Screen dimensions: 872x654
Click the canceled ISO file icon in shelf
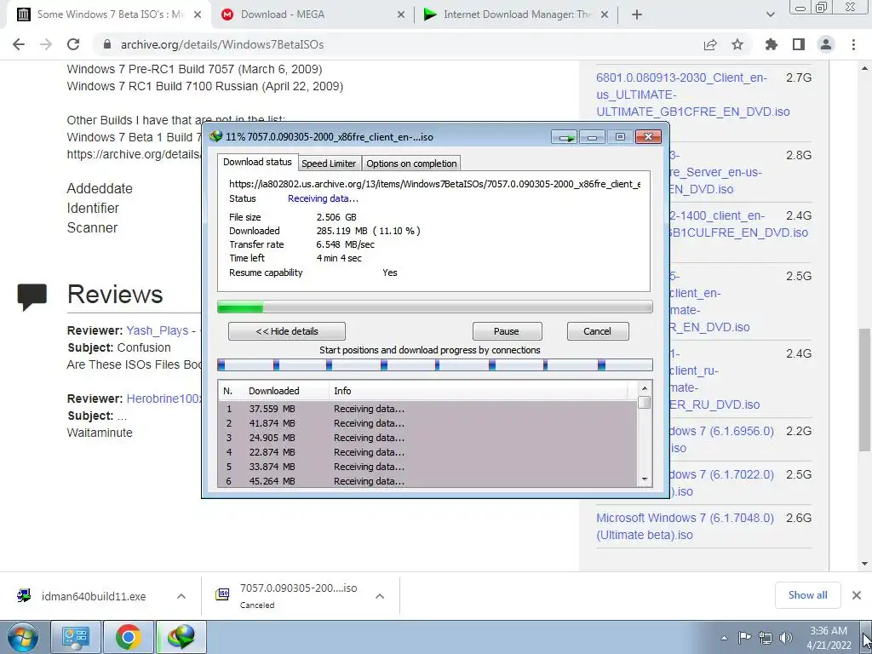tap(222, 595)
